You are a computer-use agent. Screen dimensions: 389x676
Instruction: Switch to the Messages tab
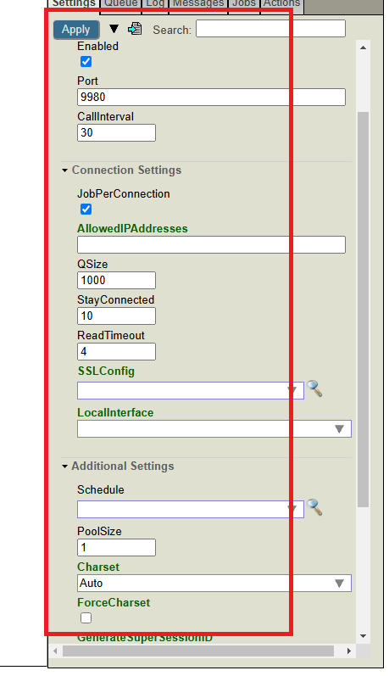tap(198, 4)
